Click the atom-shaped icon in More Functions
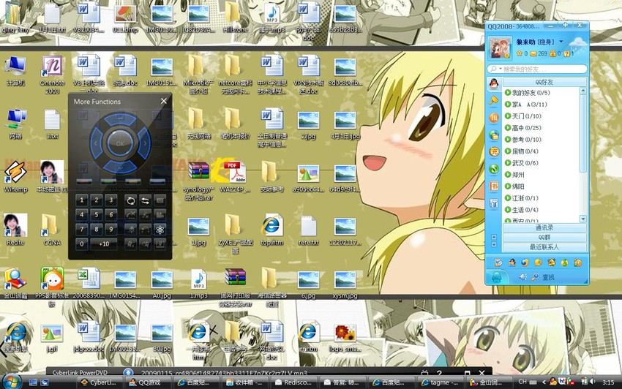Viewport: 622px width, 389px height. [160, 230]
